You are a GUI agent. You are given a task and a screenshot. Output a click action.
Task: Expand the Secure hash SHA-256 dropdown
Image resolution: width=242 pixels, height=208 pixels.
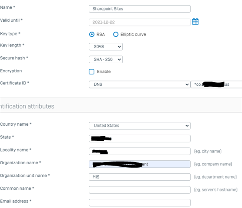coord(106,59)
